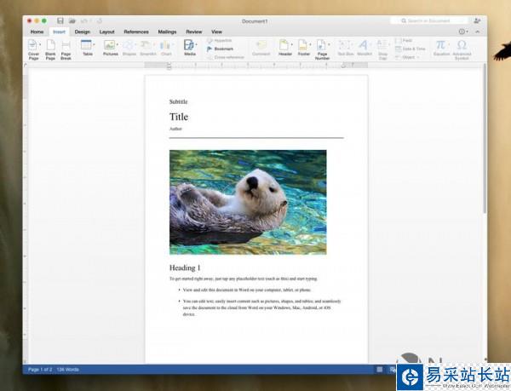Screen dimensions: 511x391
Task: Click the save icon in title bar
Action: pyautogui.click(x=60, y=20)
